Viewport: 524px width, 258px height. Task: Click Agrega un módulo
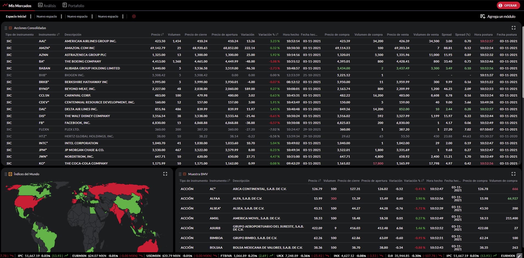(x=498, y=16)
